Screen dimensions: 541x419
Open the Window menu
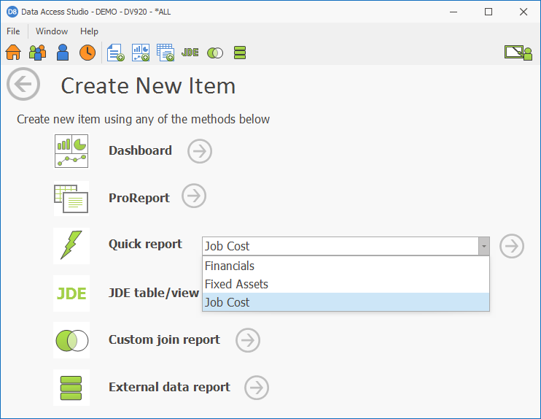coord(52,31)
